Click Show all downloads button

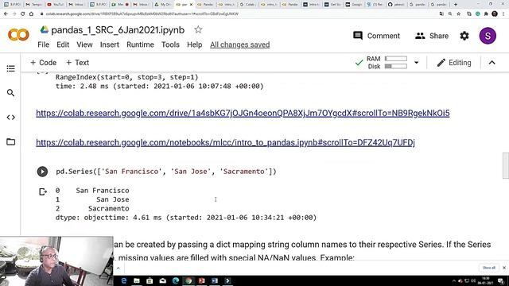coord(489,268)
